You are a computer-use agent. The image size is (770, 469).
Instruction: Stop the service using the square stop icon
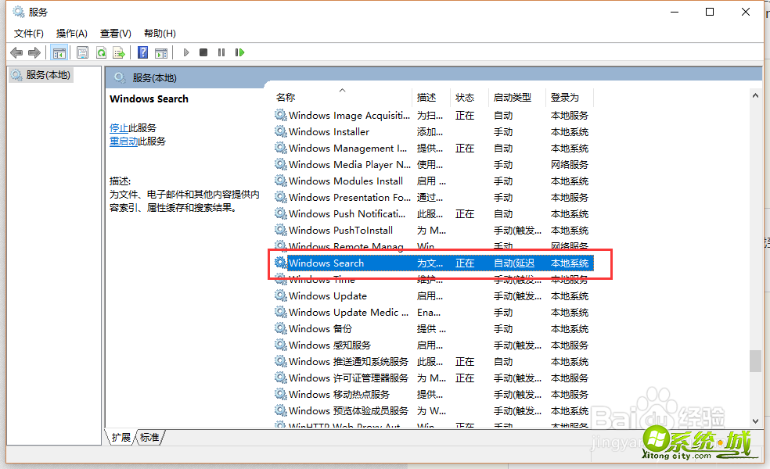(x=202, y=52)
